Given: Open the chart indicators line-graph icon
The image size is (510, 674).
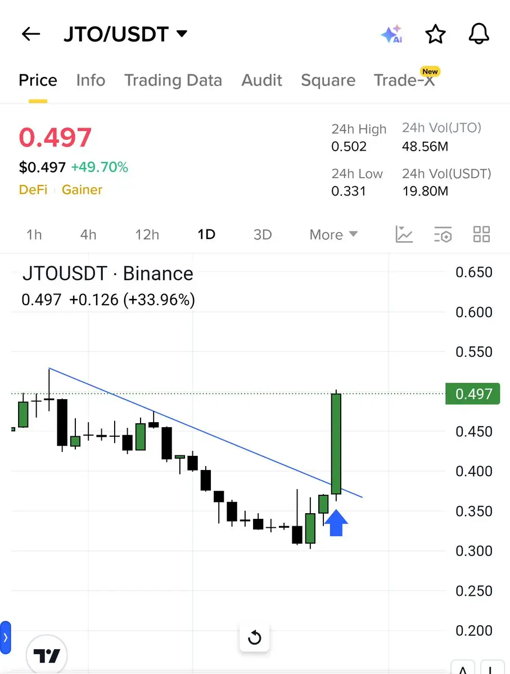Looking at the screenshot, I should coord(404,234).
